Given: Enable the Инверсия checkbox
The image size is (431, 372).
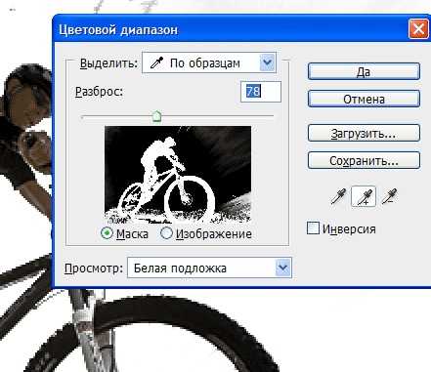Looking at the screenshot, I should (313, 228).
